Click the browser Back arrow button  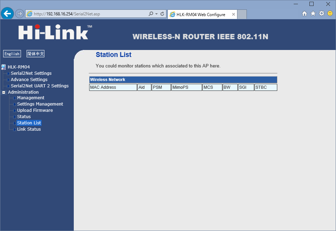coord(7,14)
